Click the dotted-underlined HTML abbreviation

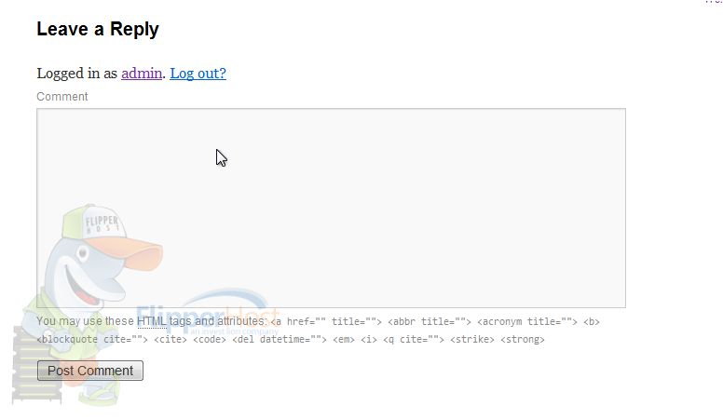152,321
